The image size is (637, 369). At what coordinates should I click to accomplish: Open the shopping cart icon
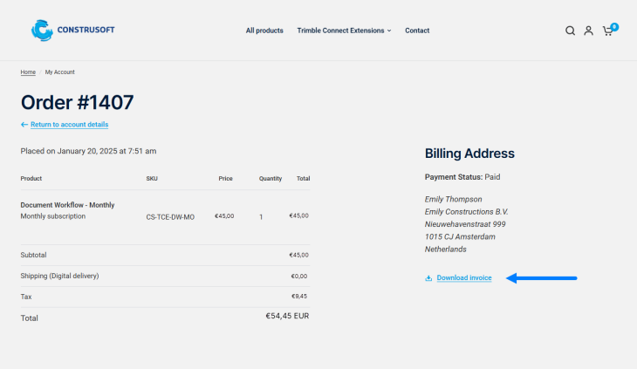607,31
